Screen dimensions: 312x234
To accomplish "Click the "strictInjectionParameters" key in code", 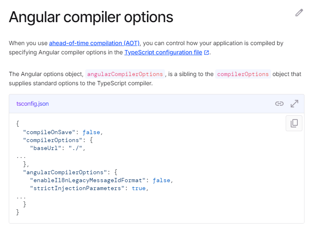I will point(77,188).
